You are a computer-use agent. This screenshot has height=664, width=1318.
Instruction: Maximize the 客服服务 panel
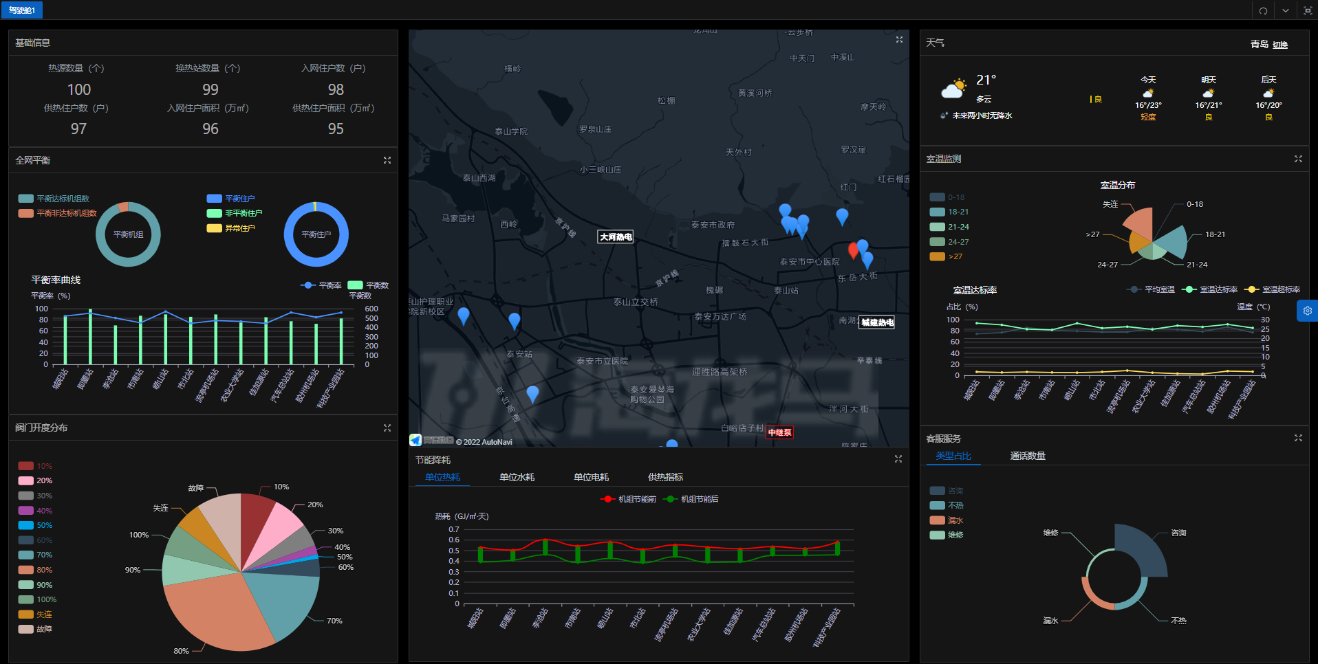(1298, 438)
